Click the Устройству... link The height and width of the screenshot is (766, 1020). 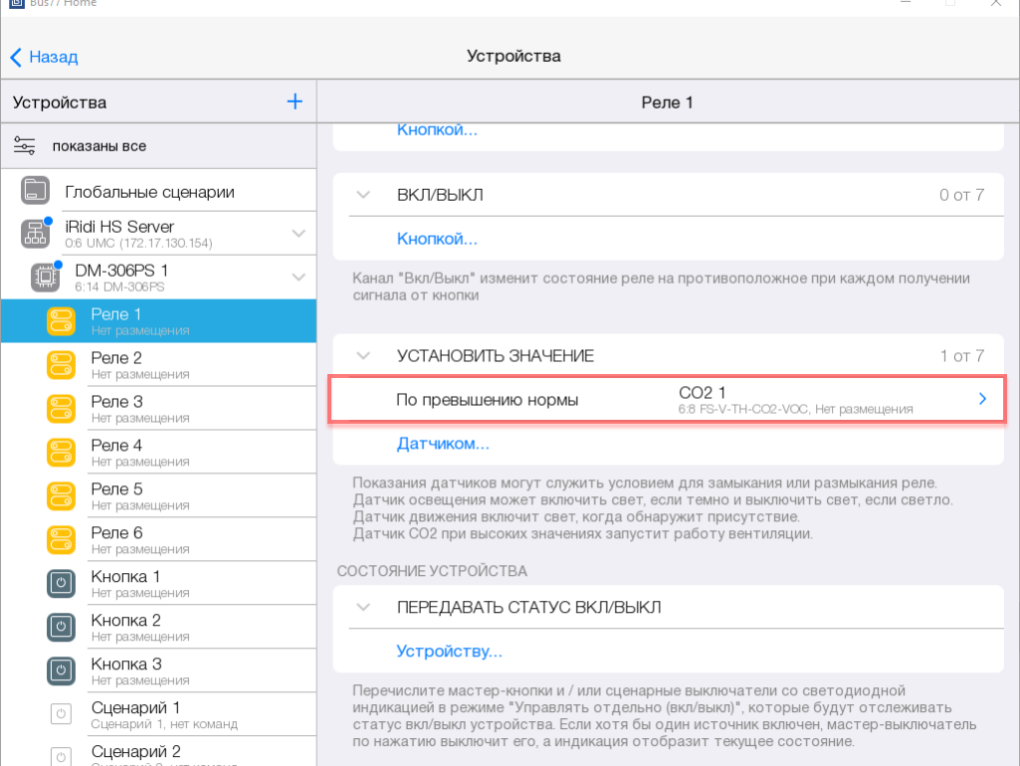(449, 652)
